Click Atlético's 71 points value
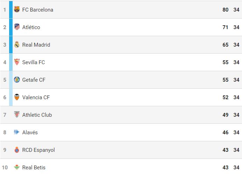Screen dimensions: 242x176 tap(225, 27)
